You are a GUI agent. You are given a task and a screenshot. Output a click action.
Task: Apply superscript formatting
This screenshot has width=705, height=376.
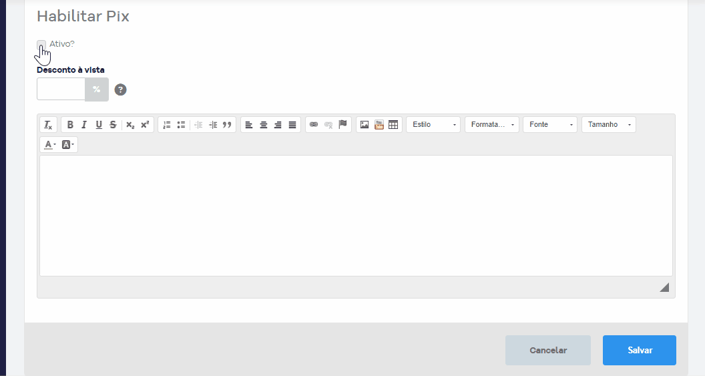pyautogui.click(x=145, y=125)
